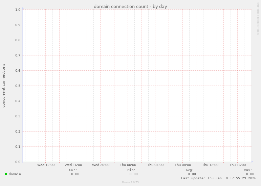
Task: Click the 'Last update' timestamp text
Action: tap(219, 178)
